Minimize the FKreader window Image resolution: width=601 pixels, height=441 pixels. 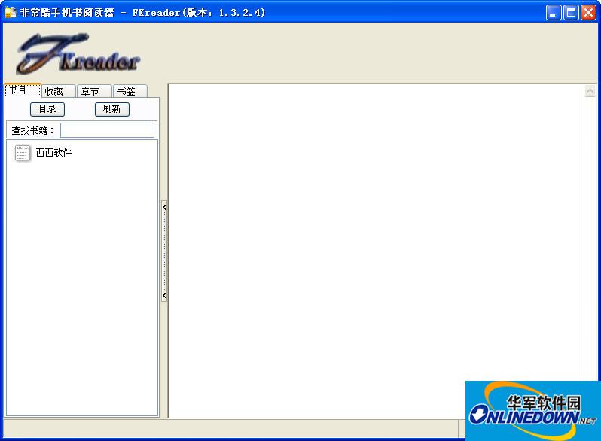(554, 12)
